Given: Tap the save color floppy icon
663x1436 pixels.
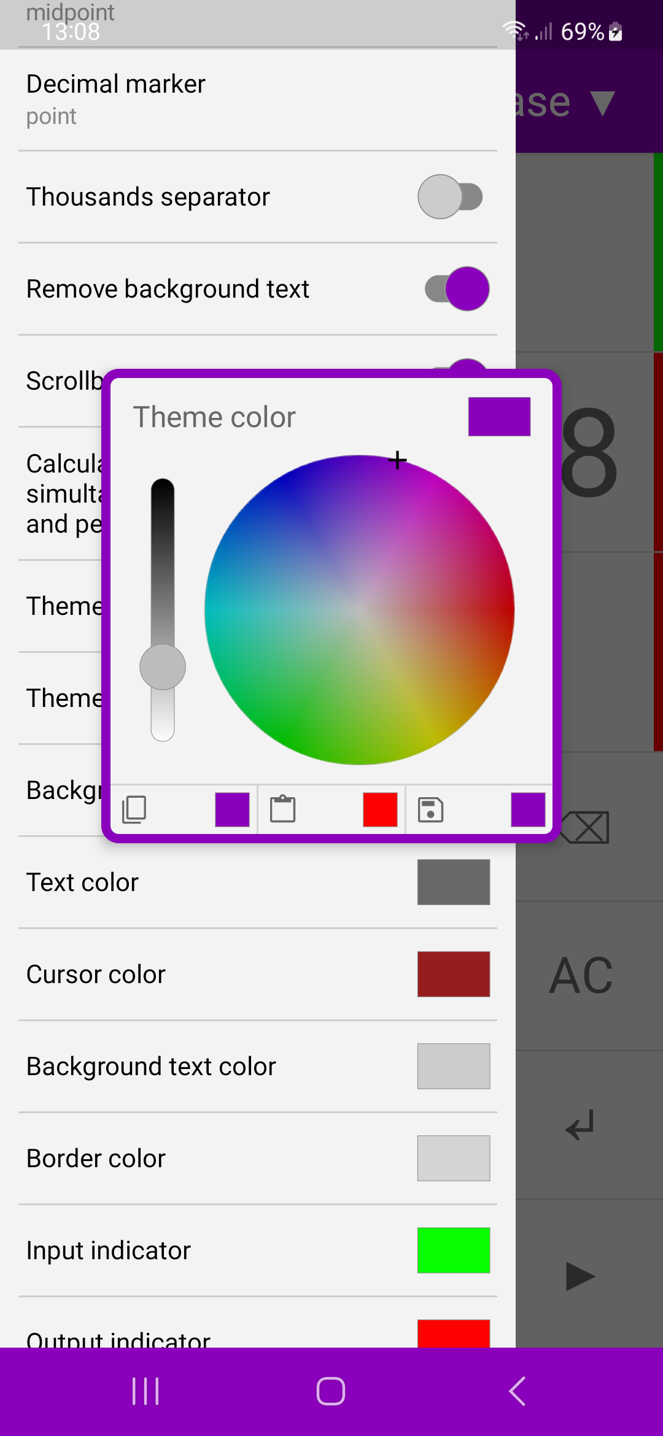Looking at the screenshot, I should click(x=430, y=809).
